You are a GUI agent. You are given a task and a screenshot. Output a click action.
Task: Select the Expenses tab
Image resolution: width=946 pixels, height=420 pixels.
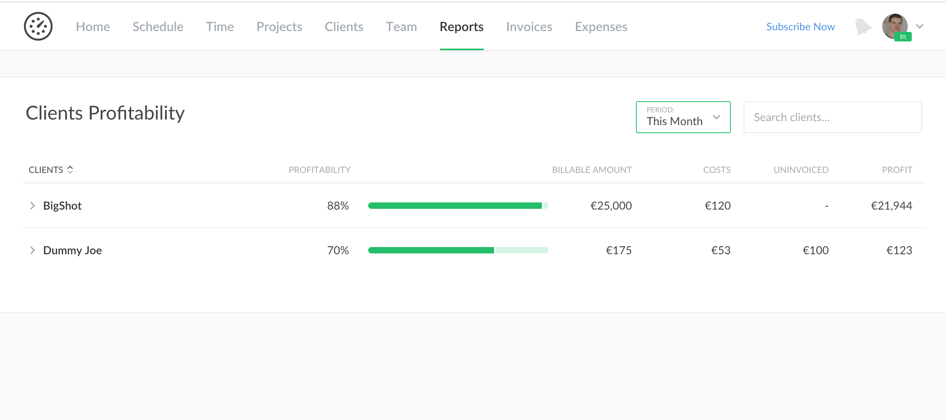(601, 27)
